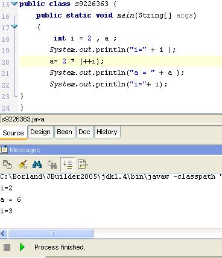
Task: Click the javaw command line in Messages output
Action: (111, 176)
